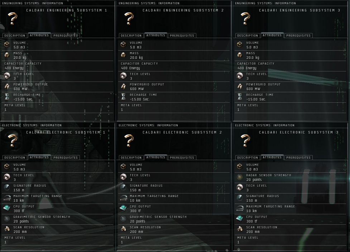Open Prerequisites tab of Engineering Subsystem 2
This screenshot has height=252, width=350.
[x=182, y=36]
